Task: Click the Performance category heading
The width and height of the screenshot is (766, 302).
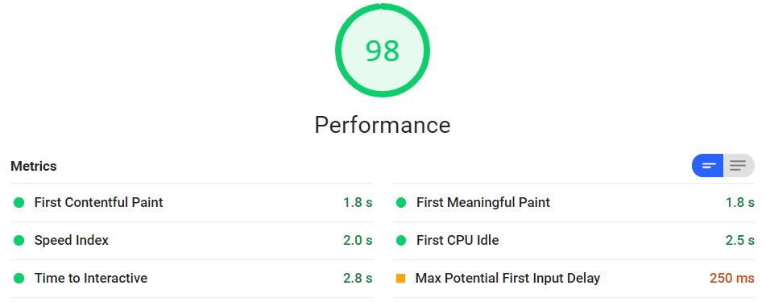Action: [x=382, y=125]
